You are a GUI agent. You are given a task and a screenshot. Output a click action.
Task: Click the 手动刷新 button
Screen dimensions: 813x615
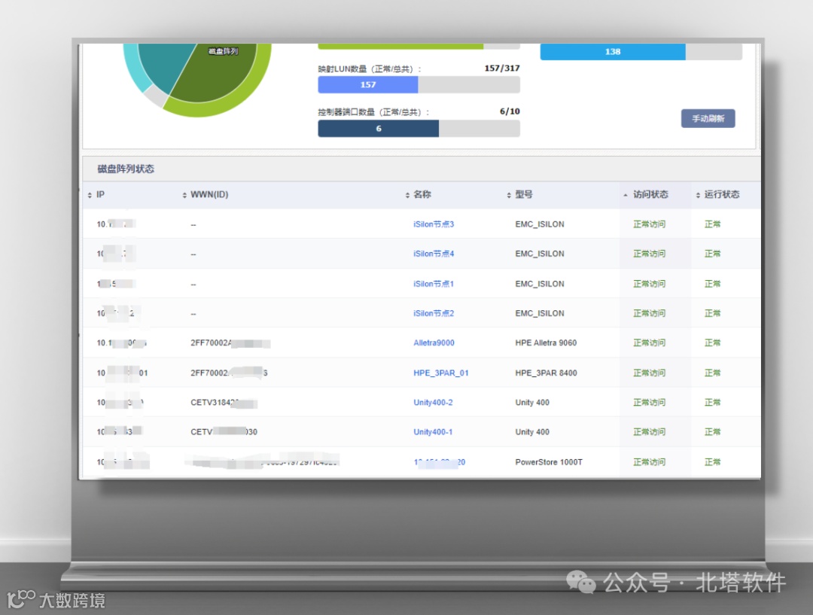(x=708, y=119)
